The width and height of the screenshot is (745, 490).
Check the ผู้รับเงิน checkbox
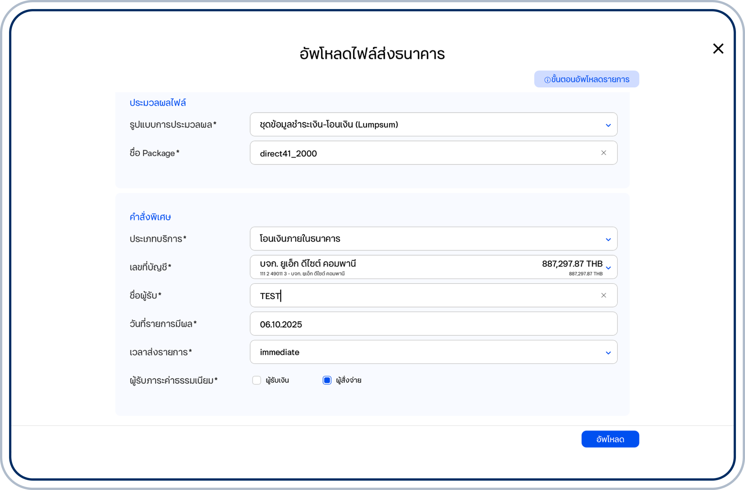(x=257, y=380)
